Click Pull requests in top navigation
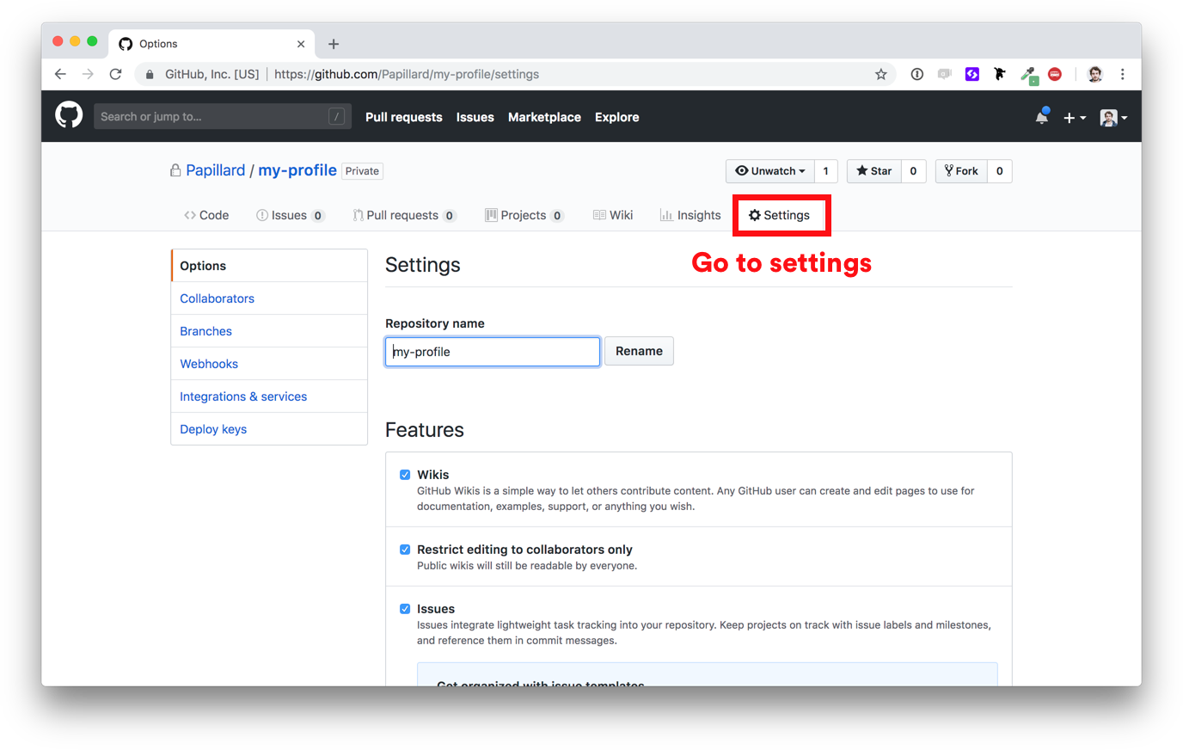 pos(404,117)
